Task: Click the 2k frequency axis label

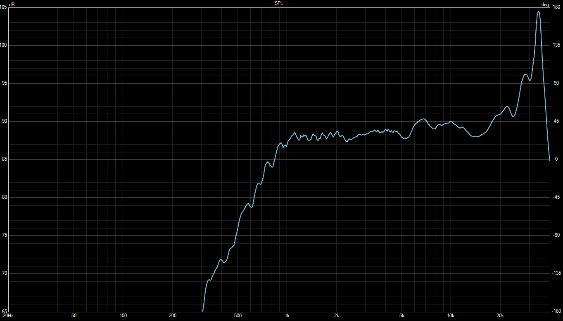Action: pyautogui.click(x=337, y=316)
